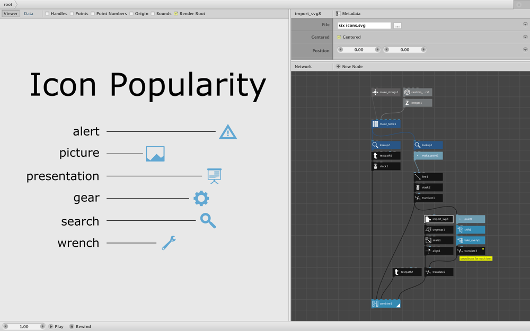Show Bounds in the viewer
530x331 pixels.
click(x=153, y=14)
